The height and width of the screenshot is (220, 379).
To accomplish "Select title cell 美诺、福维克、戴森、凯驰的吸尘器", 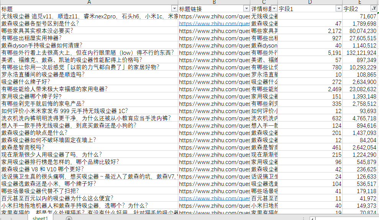I will 89,60.
